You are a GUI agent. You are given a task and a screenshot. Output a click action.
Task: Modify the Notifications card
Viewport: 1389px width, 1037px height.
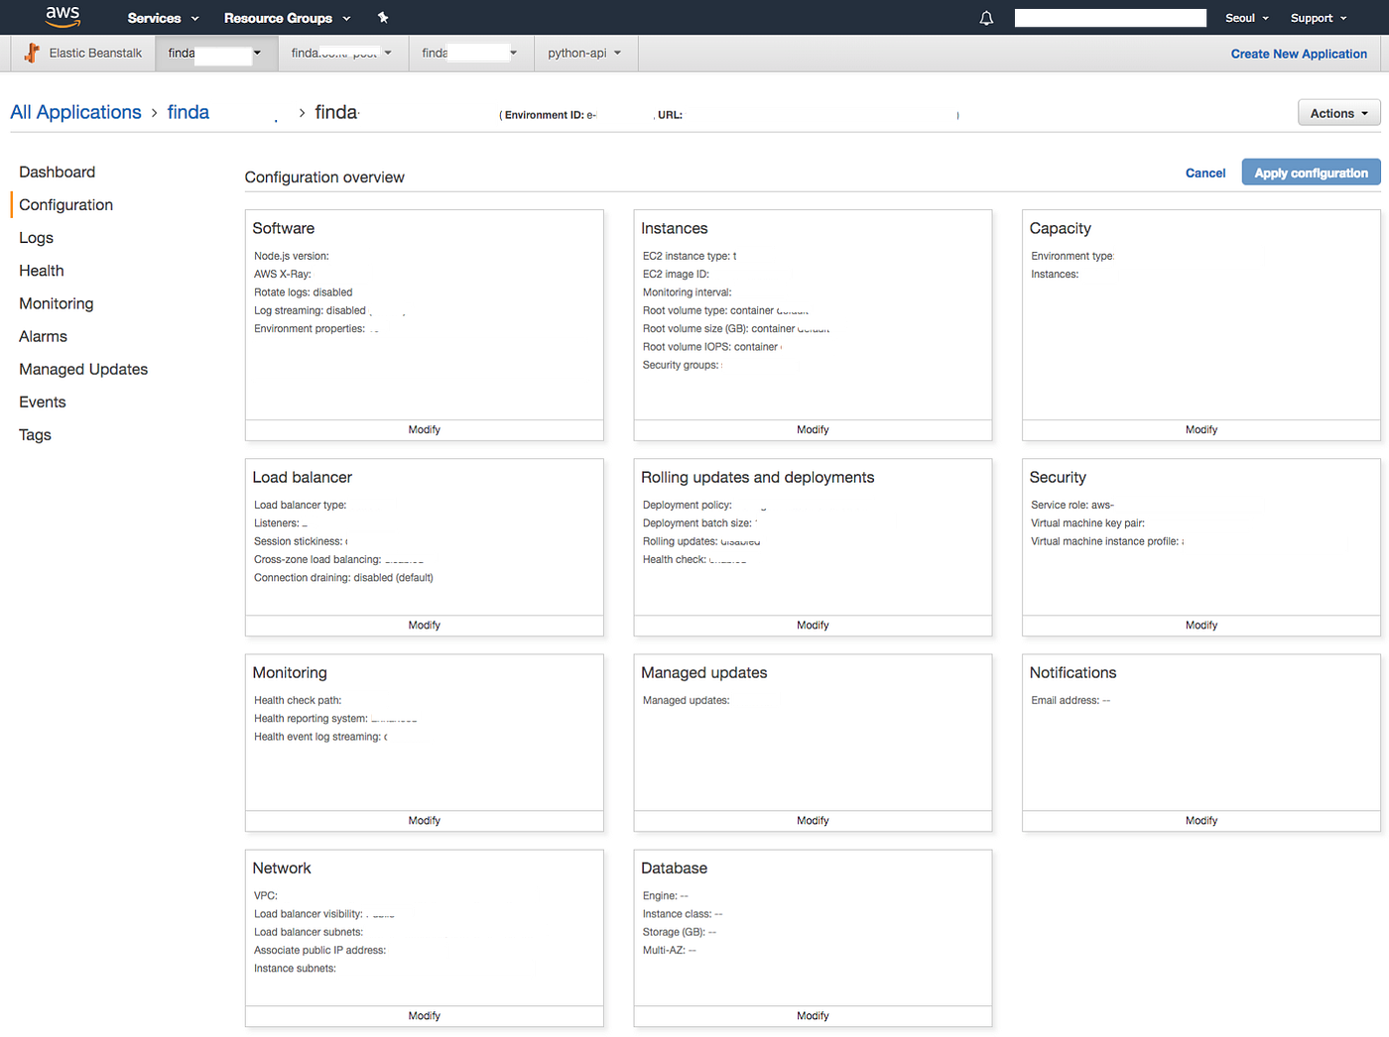[1201, 820]
